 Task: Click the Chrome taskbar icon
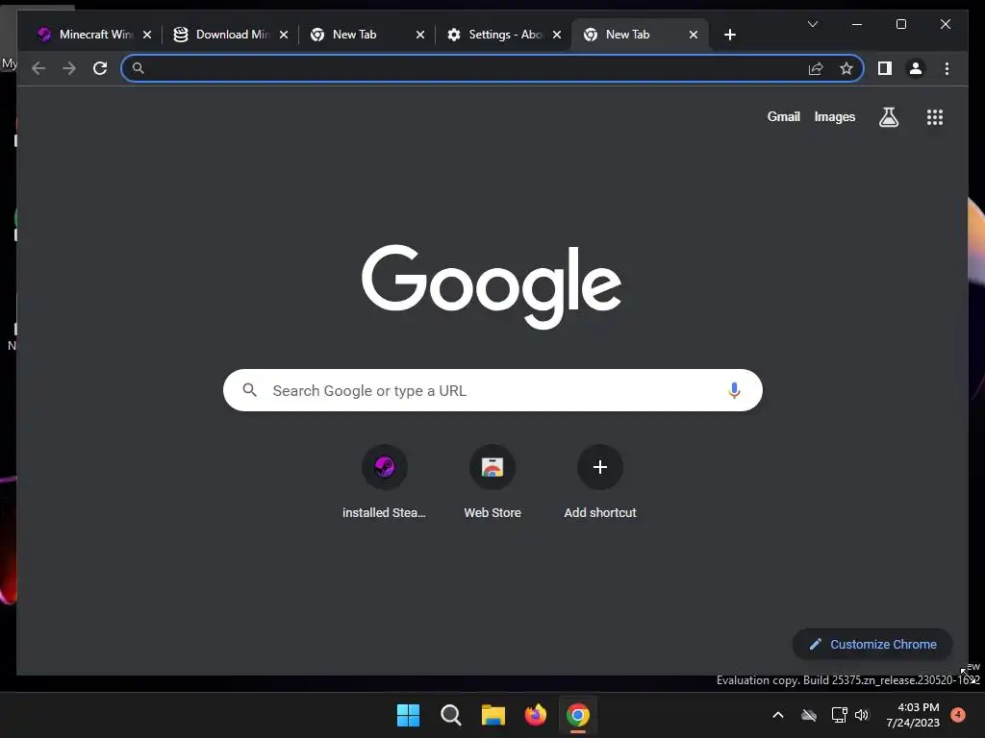coord(578,715)
